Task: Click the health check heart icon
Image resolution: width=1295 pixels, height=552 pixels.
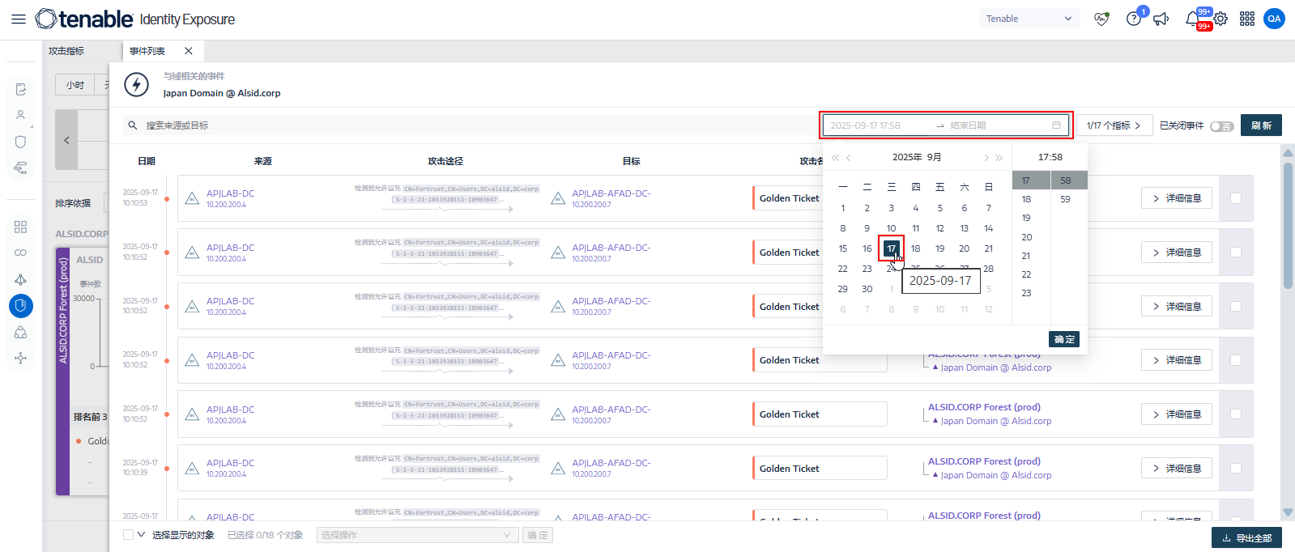Action: click(1101, 19)
